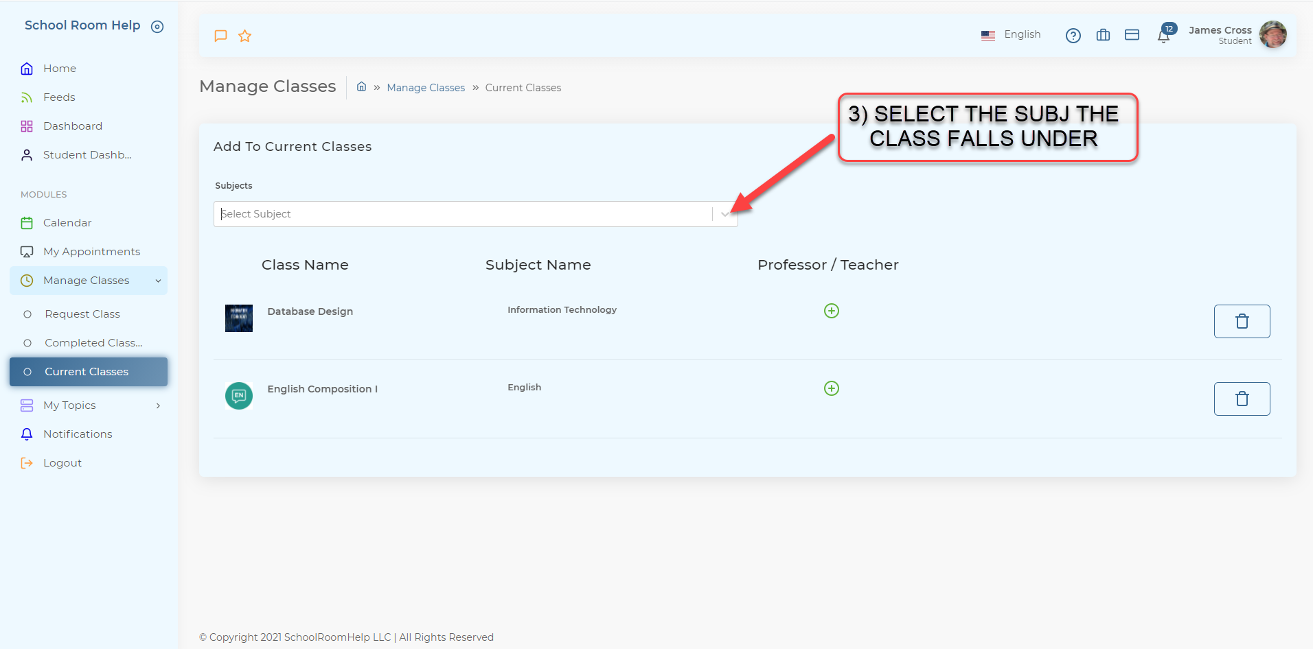Delete the English Composition I class
This screenshot has height=649, width=1313.
1242,399
